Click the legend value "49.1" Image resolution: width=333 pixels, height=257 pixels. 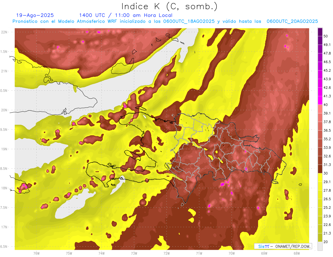327,45
